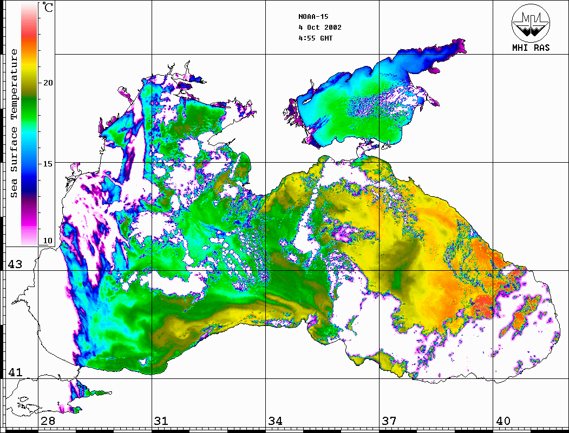Click the longitude label '31'

coord(161,421)
